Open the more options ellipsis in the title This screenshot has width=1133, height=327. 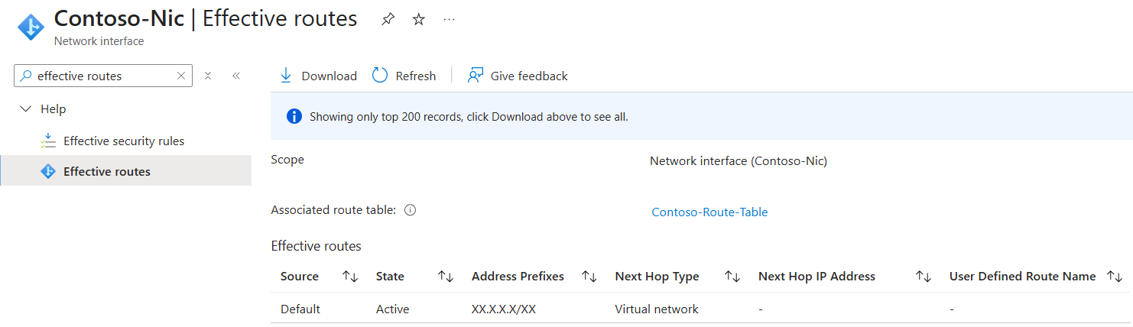point(449,20)
